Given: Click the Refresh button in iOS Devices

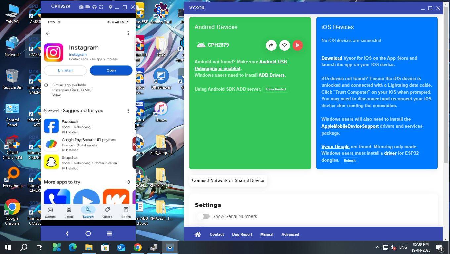Looking at the screenshot, I should [350, 160].
